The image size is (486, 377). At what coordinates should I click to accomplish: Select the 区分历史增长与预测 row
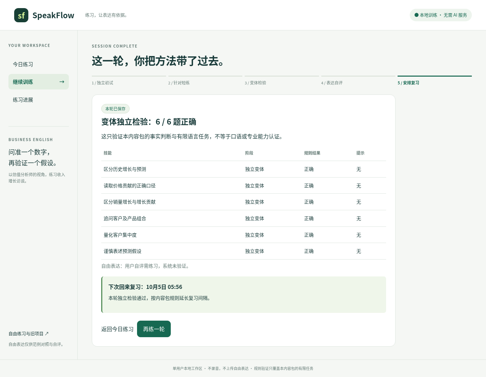click(x=244, y=169)
